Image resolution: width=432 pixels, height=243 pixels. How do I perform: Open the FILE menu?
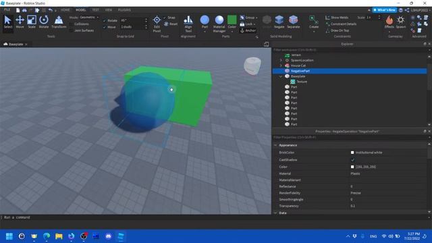(x=7, y=10)
